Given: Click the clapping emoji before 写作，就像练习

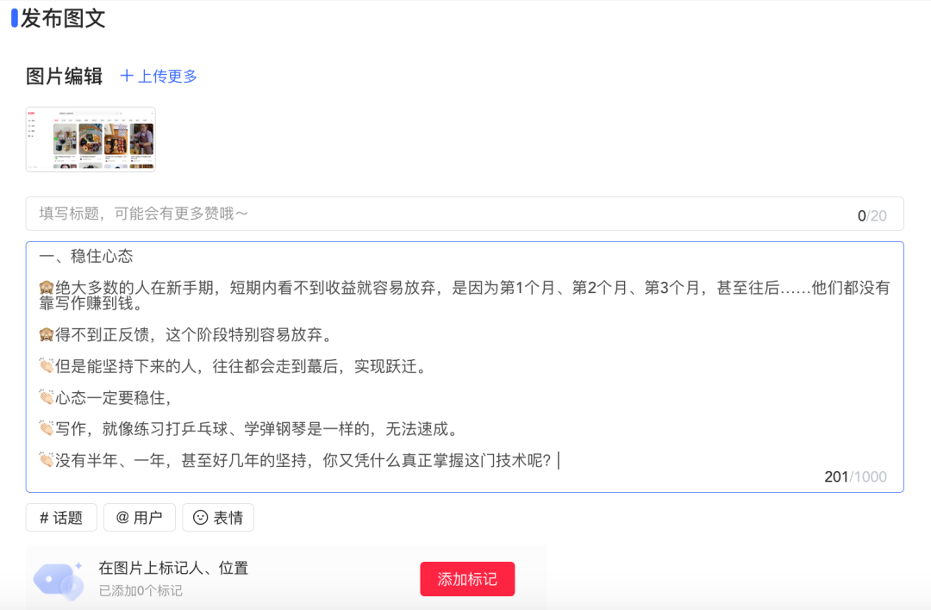Looking at the screenshot, I should tap(47, 428).
